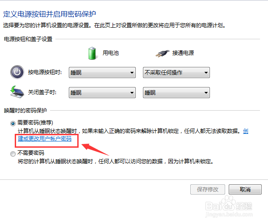Select the 需要密码(推荐) radio button
Image resolution: width=268 pixels, height=224 pixels.
13,123
